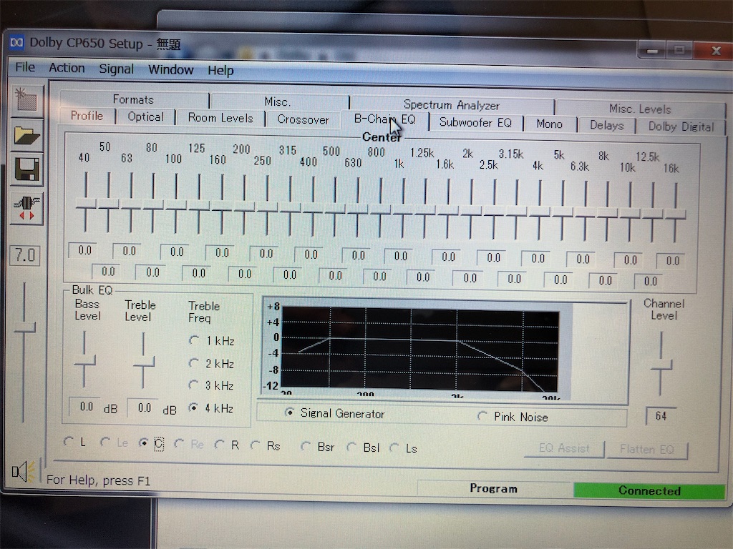Screen dimensions: 733x549
Task: Choose 2 kHz treble frequency
Action: [193, 362]
